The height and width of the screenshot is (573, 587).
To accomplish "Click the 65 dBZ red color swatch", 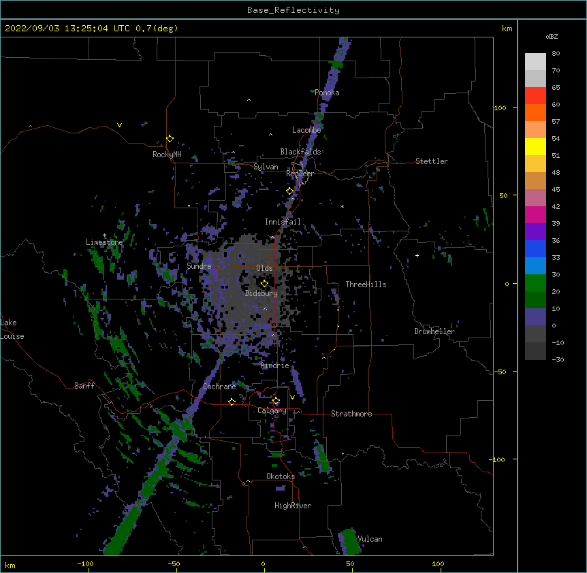I will 535,96.
